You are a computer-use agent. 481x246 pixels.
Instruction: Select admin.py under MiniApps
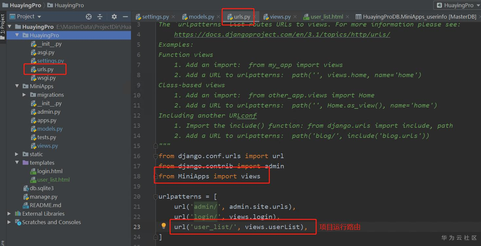click(48, 112)
